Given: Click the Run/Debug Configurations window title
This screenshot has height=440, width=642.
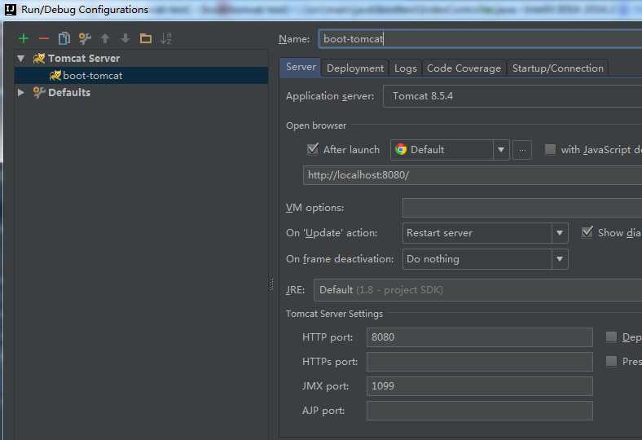Looking at the screenshot, I should tap(85, 10).
